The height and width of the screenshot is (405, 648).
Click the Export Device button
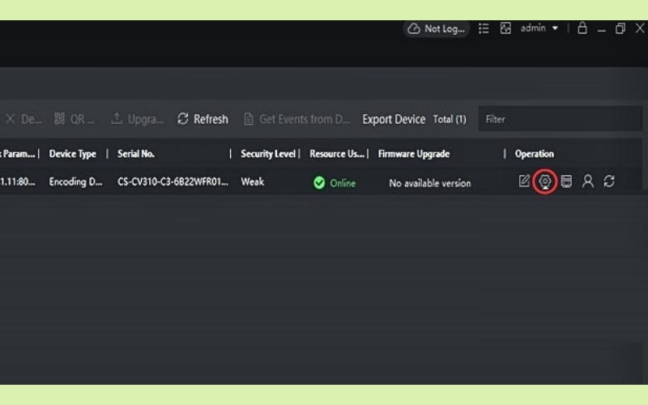click(394, 119)
